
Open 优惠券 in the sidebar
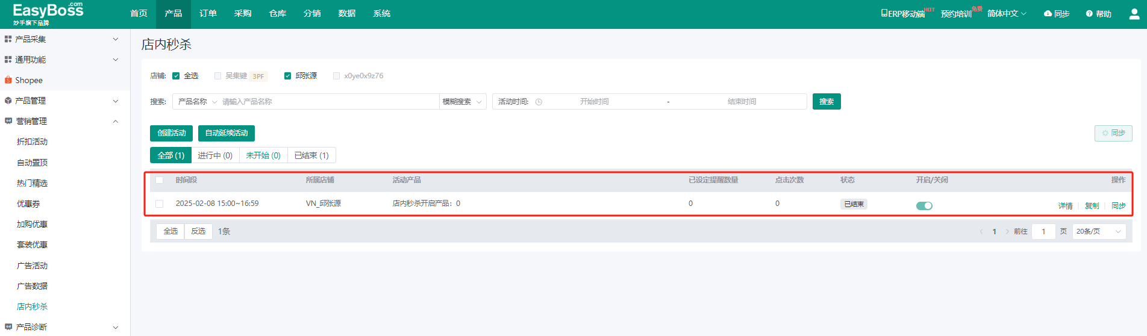tap(28, 204)
